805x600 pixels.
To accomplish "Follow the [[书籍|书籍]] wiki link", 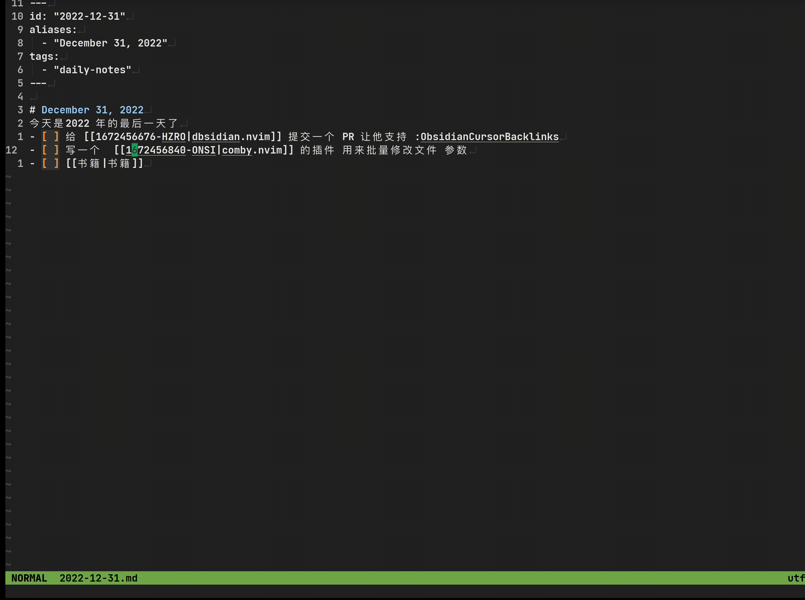I will pyautogui.click(x=105, y=164).
